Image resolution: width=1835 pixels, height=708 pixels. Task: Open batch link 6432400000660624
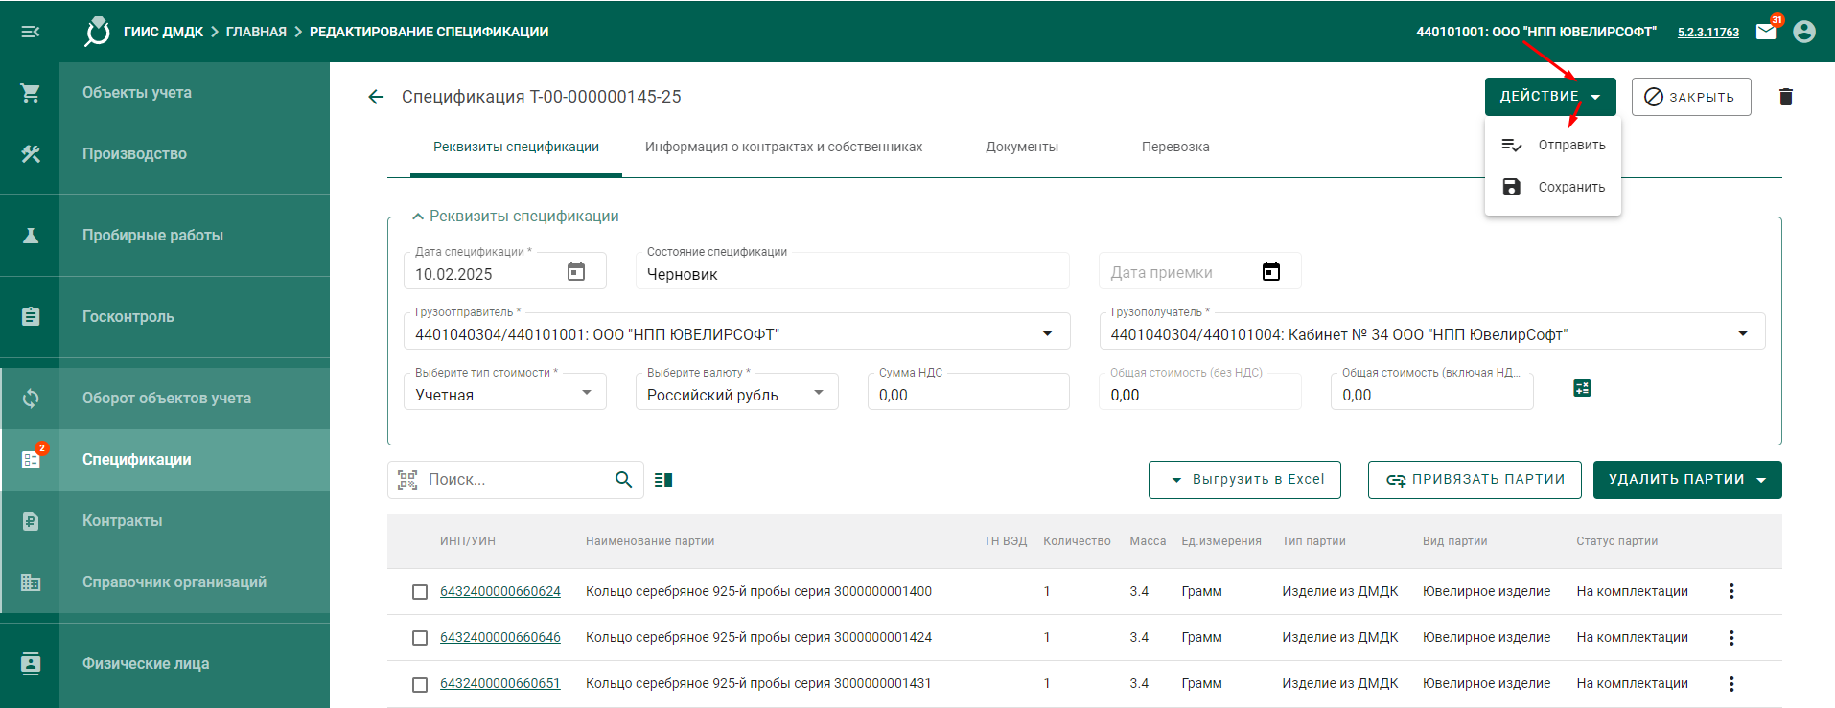tap(500, 592)
